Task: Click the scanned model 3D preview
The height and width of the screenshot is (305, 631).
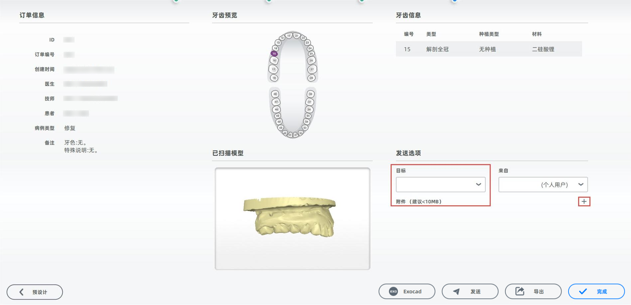Action: (x=292, y=219)
